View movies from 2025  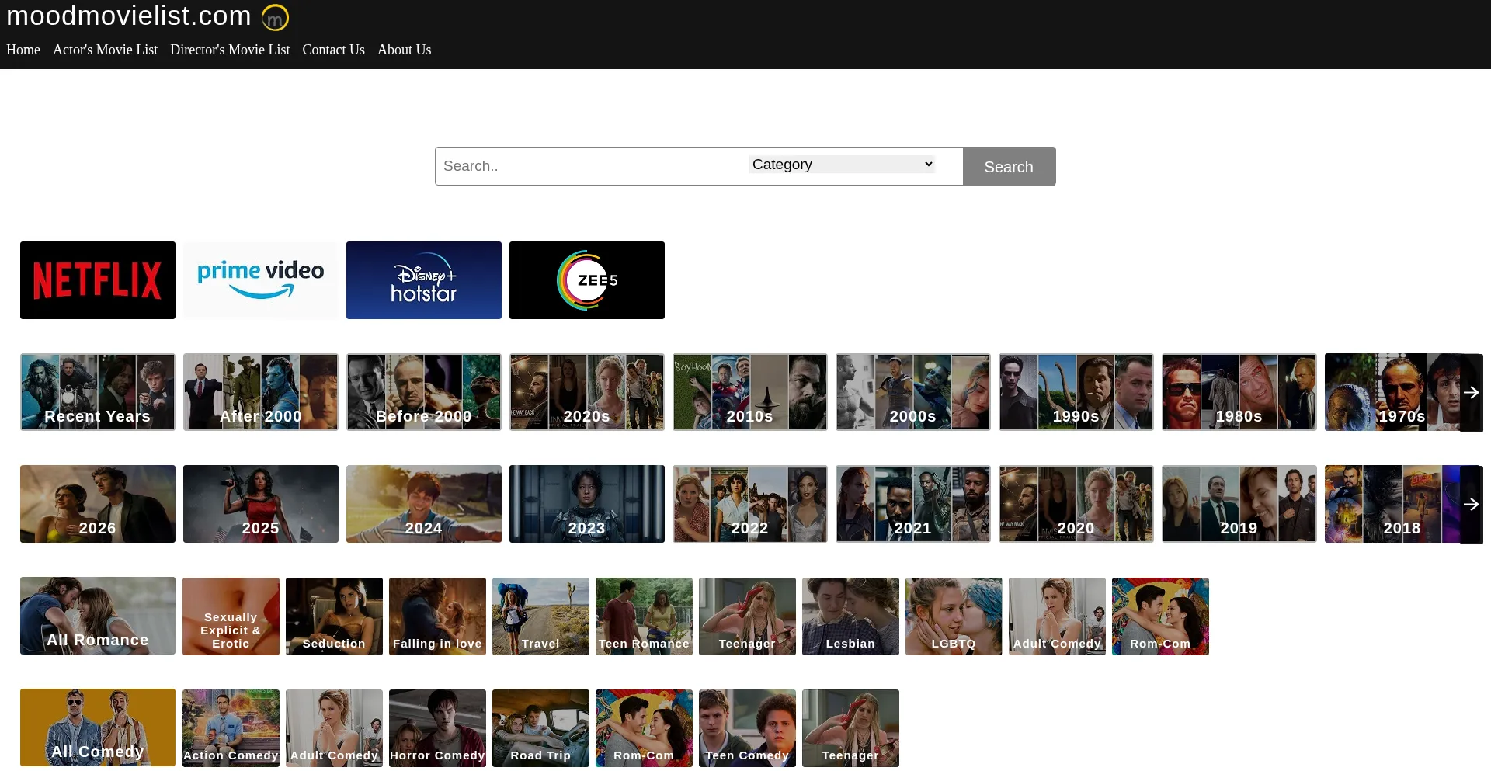coord(261,504)
